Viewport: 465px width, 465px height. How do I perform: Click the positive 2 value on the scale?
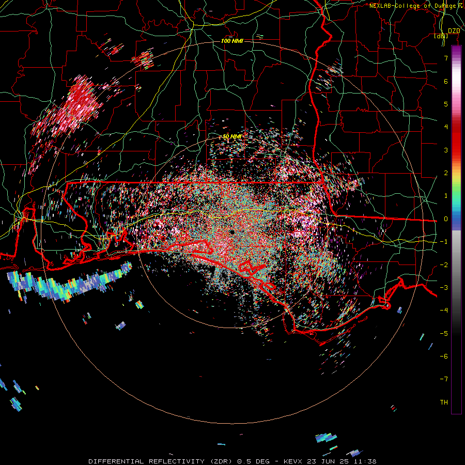(x=446, y=173)
